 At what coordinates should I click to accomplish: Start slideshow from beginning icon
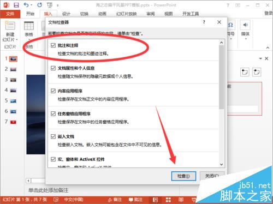tap(50, 5)
